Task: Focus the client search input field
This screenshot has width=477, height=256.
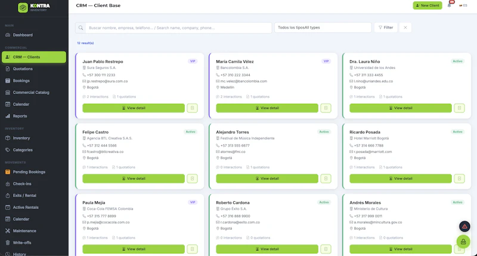Action: coord(178,27)
